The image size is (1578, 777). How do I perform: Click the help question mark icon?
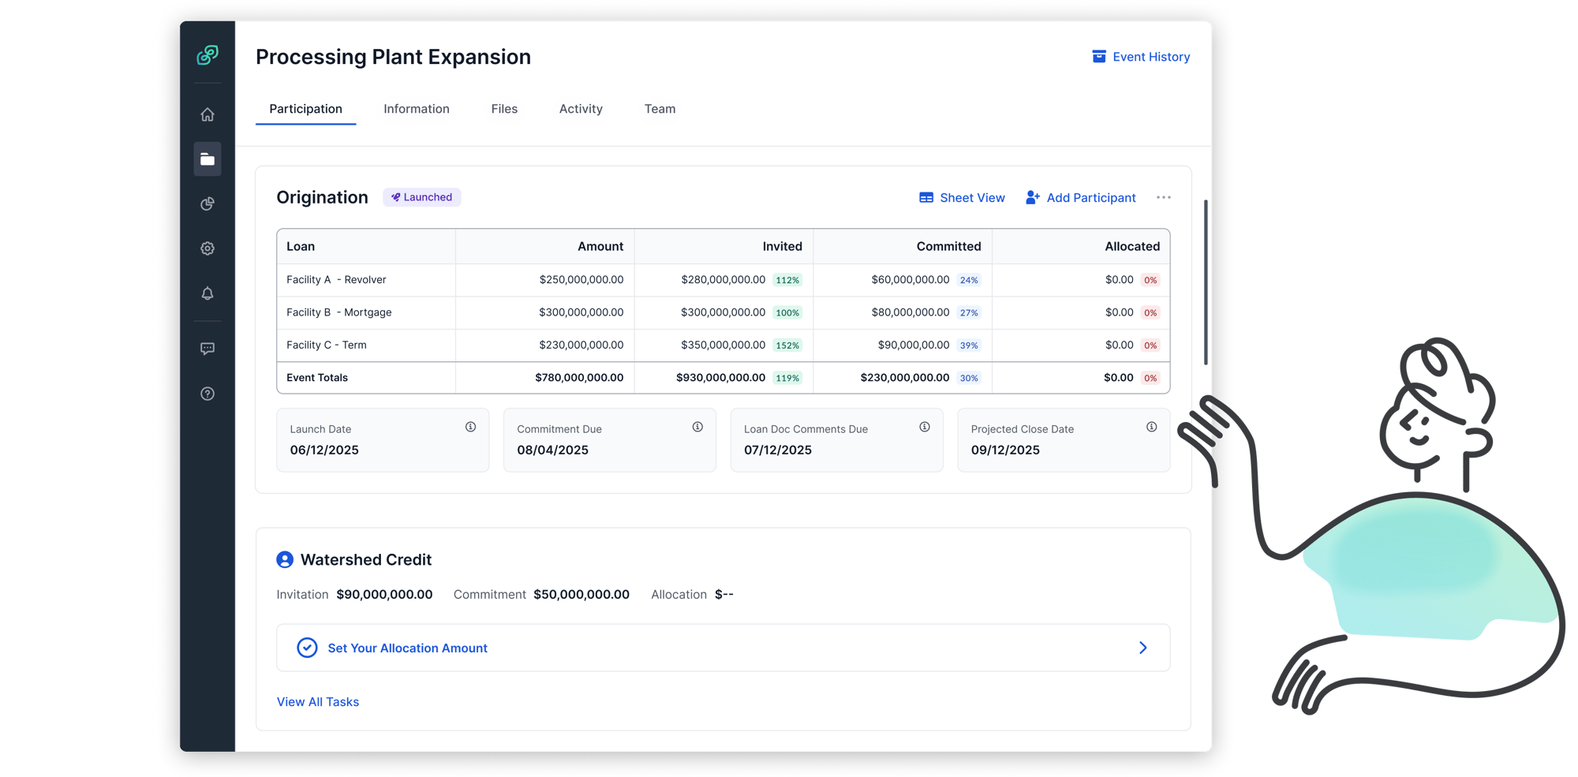[x=208, y=394]
